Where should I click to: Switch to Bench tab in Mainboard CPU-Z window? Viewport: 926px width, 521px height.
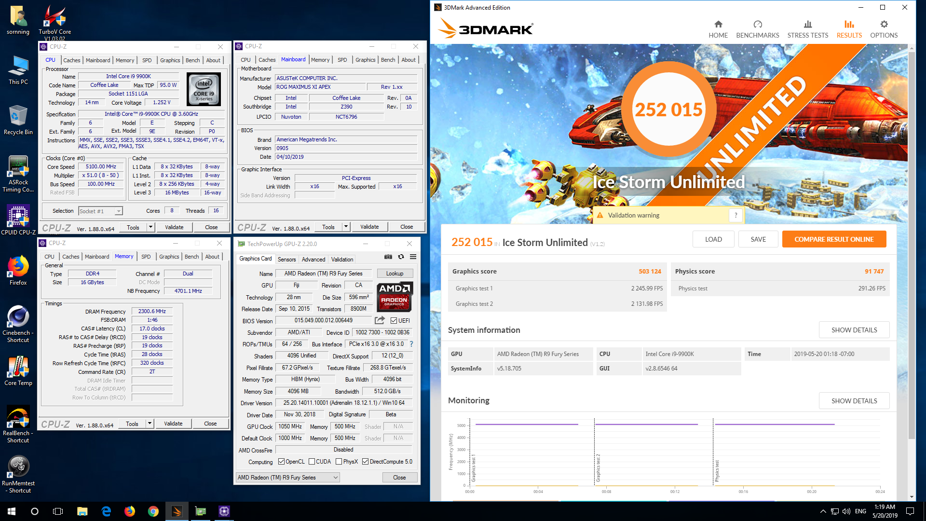coord(388,60)
